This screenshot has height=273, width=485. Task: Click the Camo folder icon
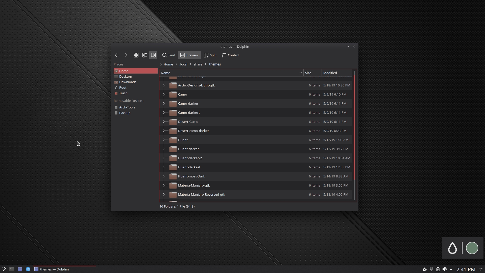(x=173, y=94)
